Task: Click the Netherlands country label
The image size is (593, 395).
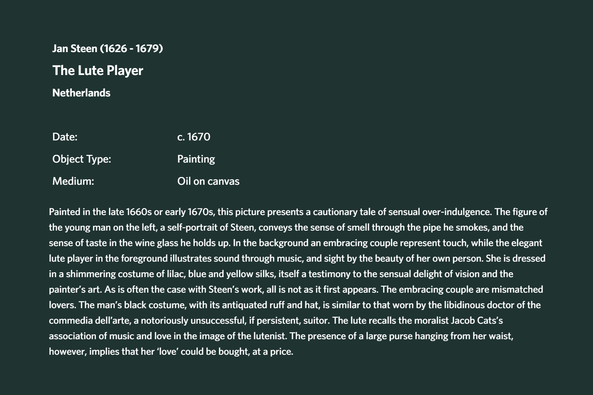Action: (x=81, y=93)
